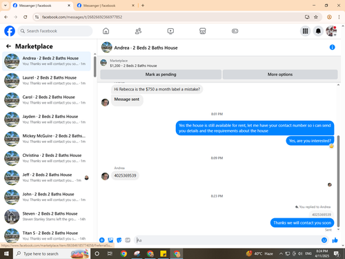Screen dimensions: 345x259
Task: Choose a GIF icon in composer
Action: (128, 240)
